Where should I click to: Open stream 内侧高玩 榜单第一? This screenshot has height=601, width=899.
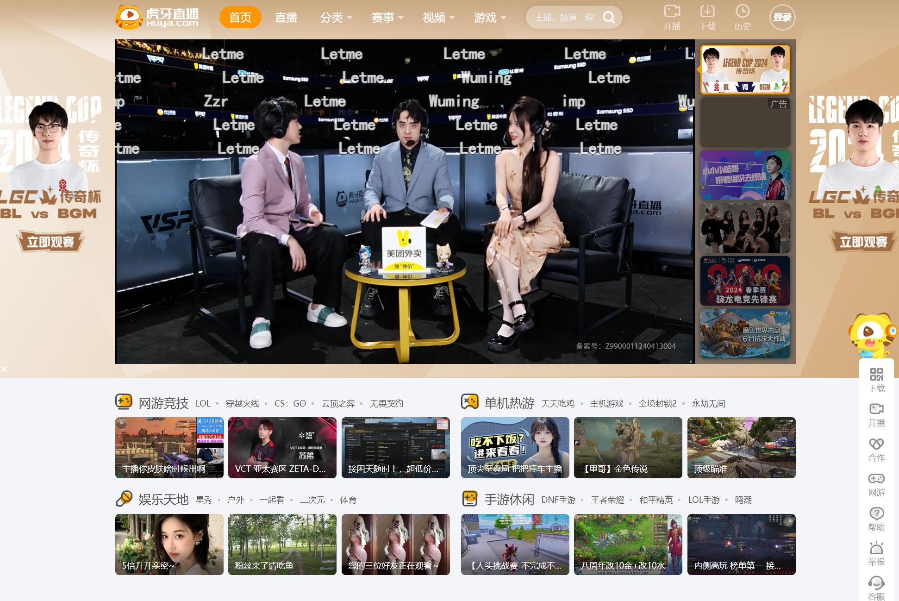tap(742, 545)
